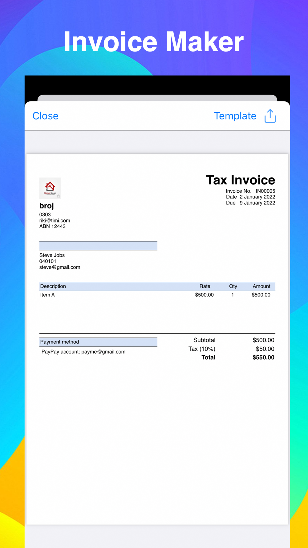Tap the email riki@timi.com
This screenshot has height=548, width=308.
coord(55,221)
